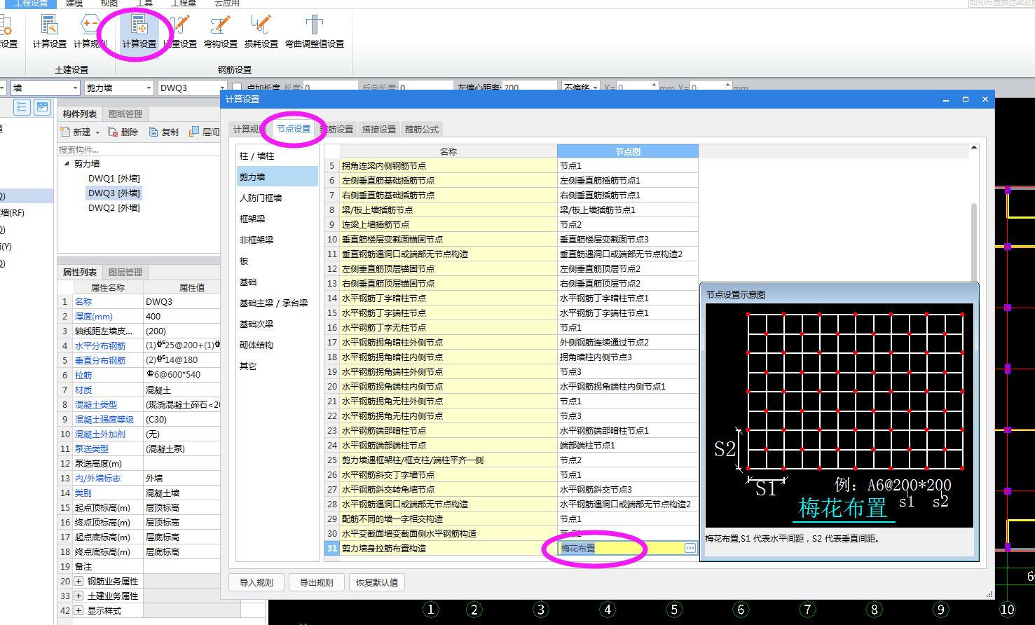1035x625 pixels.
Task: Switch to the 搭接设置 tab
Action: pyautogui.click(x=379, y=129)
